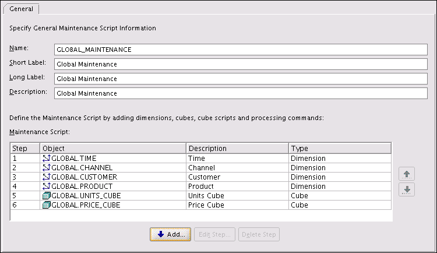This screenshot has width=437, height=253.
Task: Click the GLOBAL.UNITS_CUBE cube icon
Action: click(x=47, y=195)
